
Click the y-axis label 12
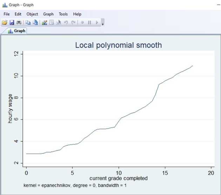click(16, 54)
